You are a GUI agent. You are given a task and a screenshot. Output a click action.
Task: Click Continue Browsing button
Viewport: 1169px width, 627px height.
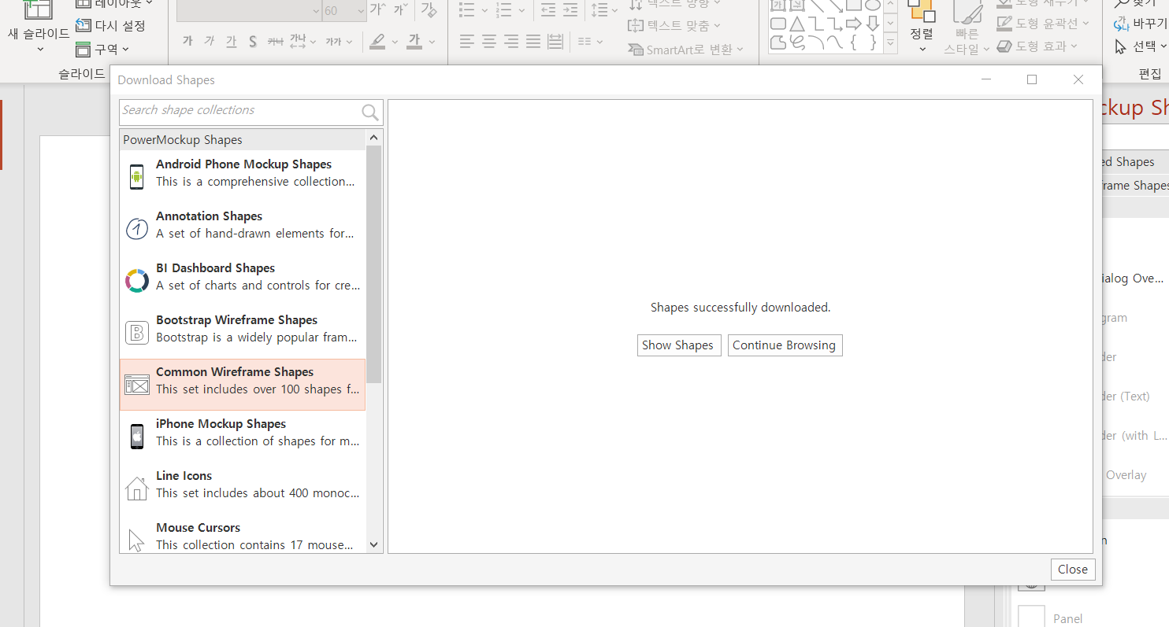[x=785, y=345]
